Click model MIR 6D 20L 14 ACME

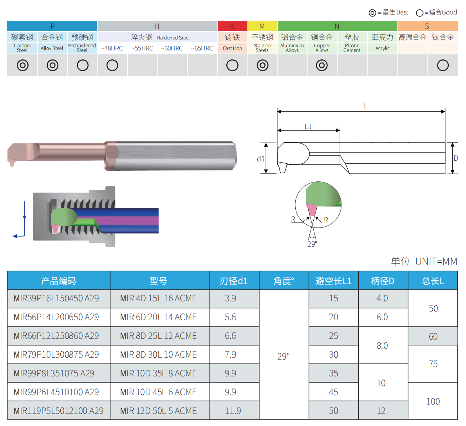[159, 317]
